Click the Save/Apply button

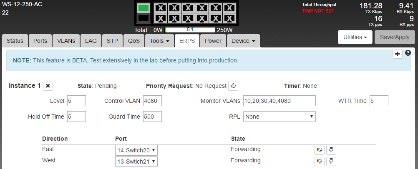click(395, 37)
